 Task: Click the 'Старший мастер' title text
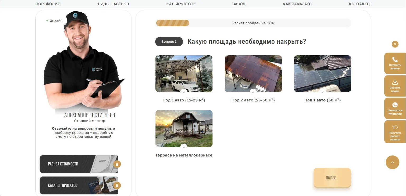pos(90,121)
